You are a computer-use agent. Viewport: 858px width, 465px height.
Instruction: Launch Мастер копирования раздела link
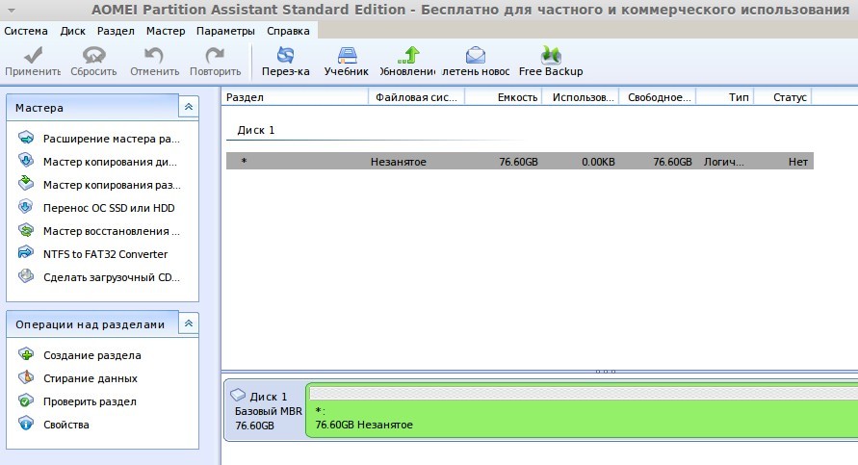(112, 185)
